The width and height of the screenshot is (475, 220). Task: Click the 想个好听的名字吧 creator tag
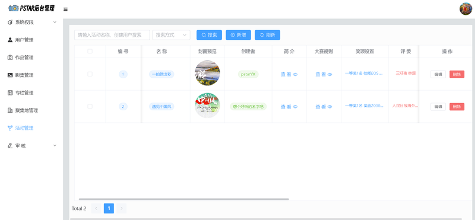click(248, 107)
